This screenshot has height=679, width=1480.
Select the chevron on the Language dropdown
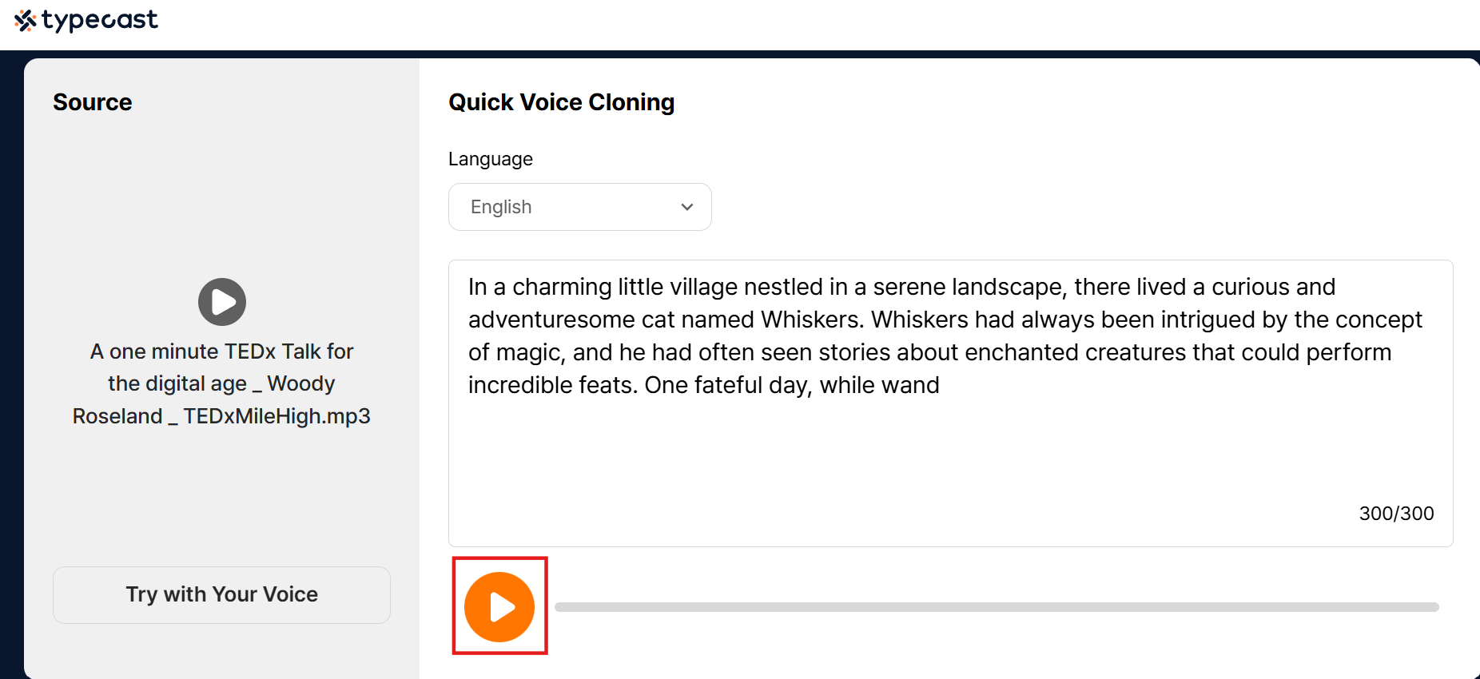(686, 207)
